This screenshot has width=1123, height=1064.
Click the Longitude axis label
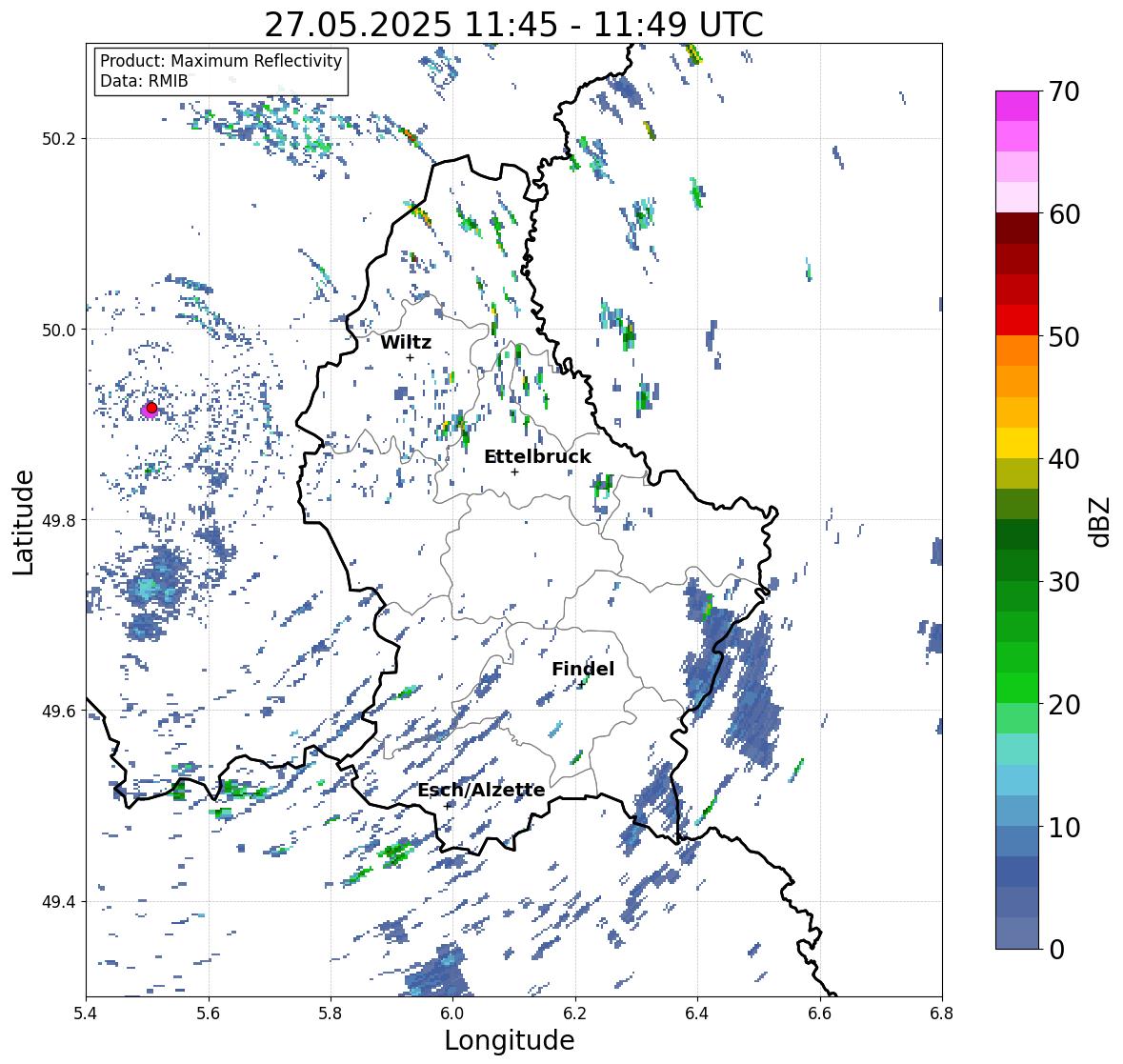pyautogui.click(x=510, y=1040)
